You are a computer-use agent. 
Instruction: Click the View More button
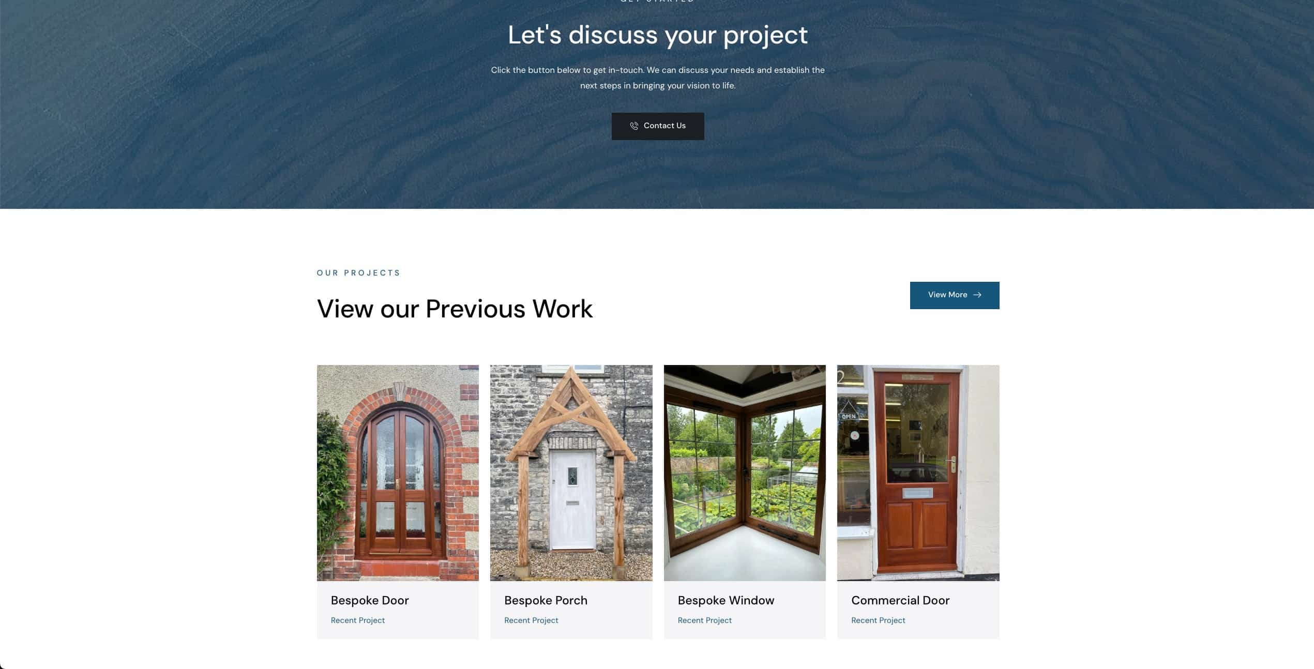[x=955, y=295]
